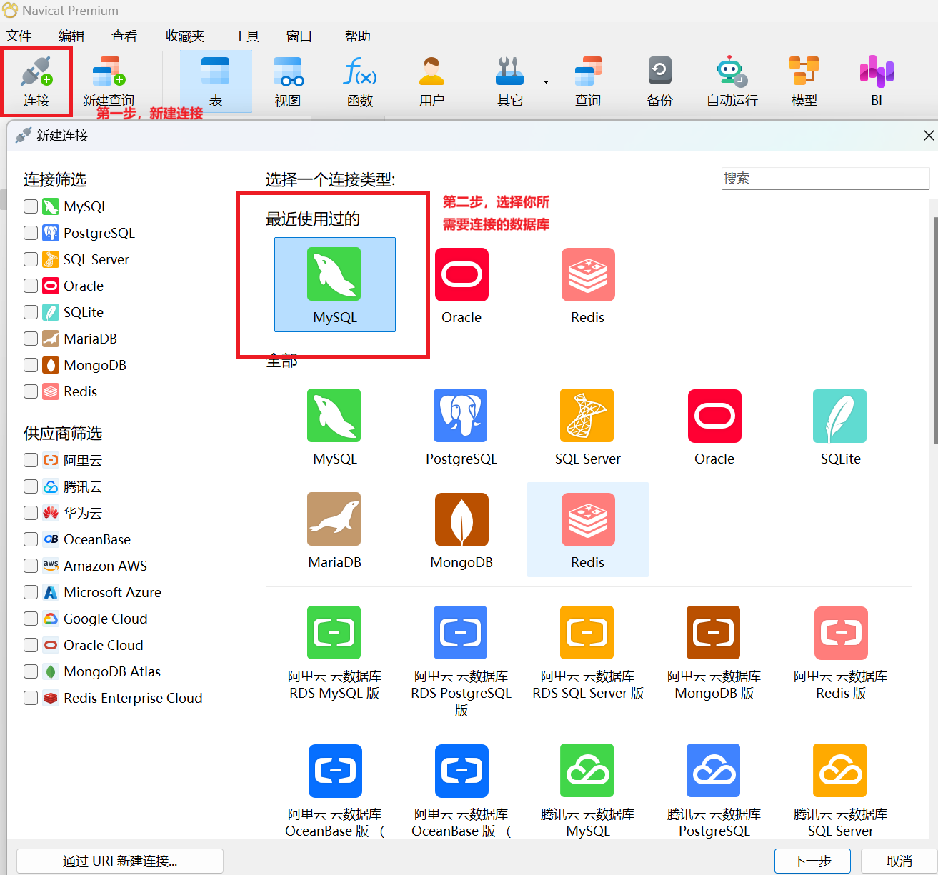Click the 下一步 (Next) button
This screenshot has height=875, width=938.
812,861
